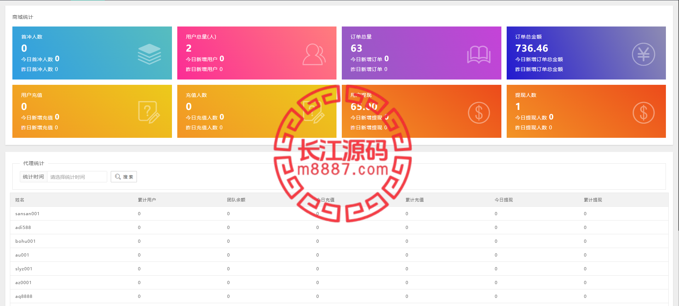Click the 用户充值 card title
Screen dimensions: 679x306
[31, 95]
